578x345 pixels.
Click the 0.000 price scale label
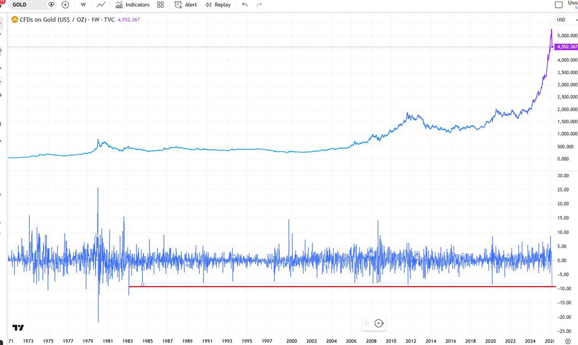[563, 159]
